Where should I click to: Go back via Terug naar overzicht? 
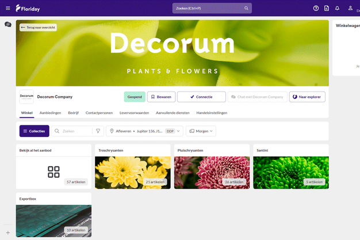point(37,27)
